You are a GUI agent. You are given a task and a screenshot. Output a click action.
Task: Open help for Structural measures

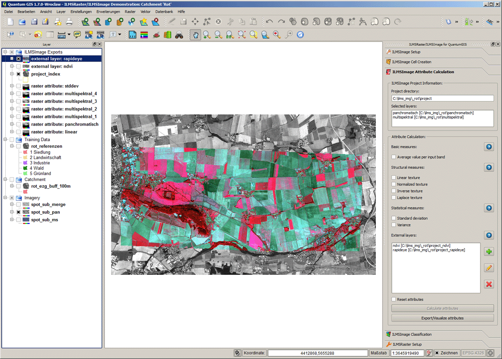click(x=489, y=168)
